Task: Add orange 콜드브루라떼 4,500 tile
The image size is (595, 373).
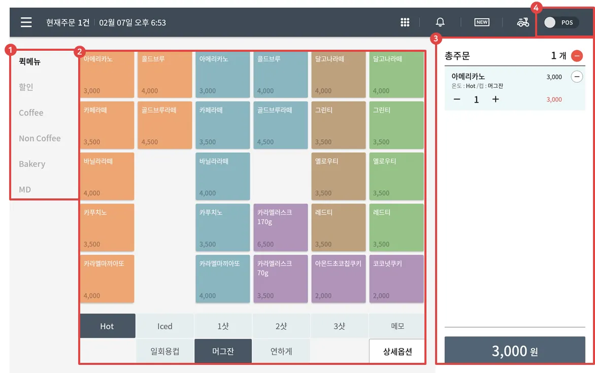Action: 164,125
